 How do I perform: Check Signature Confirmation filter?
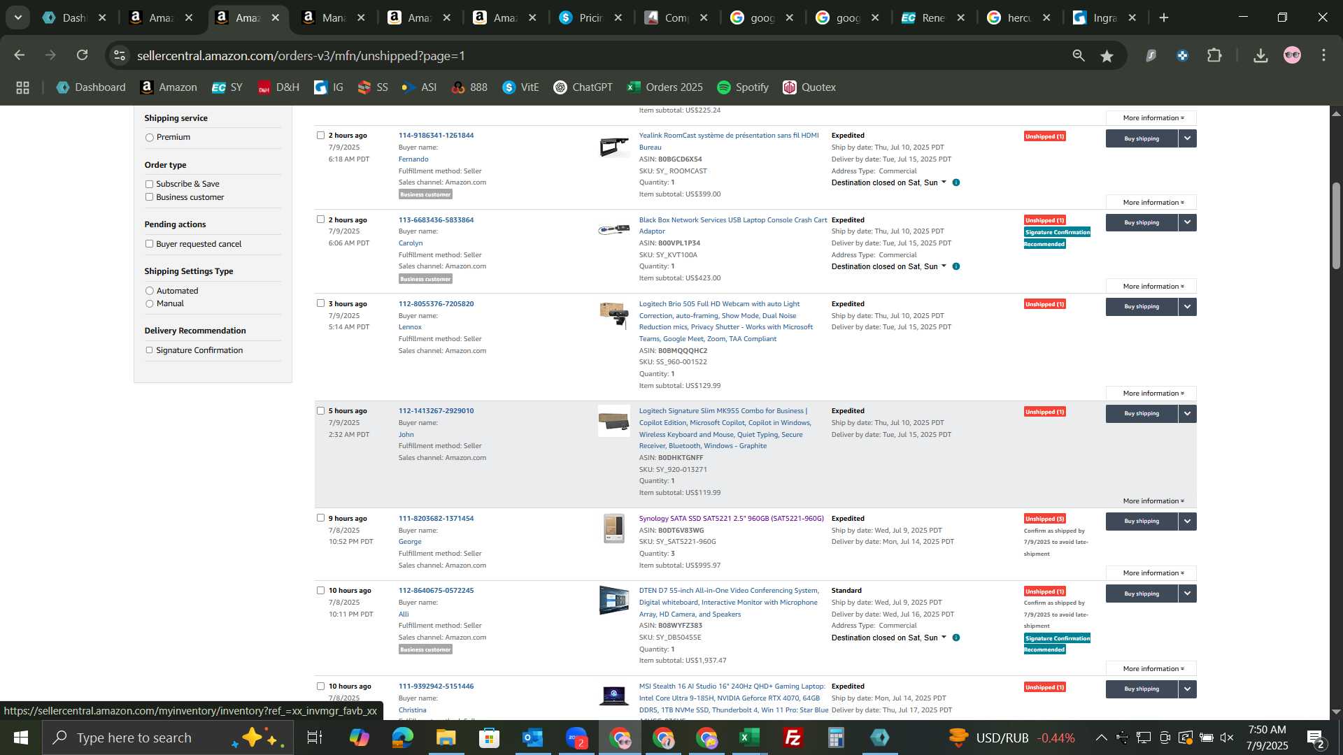point(149,350)
